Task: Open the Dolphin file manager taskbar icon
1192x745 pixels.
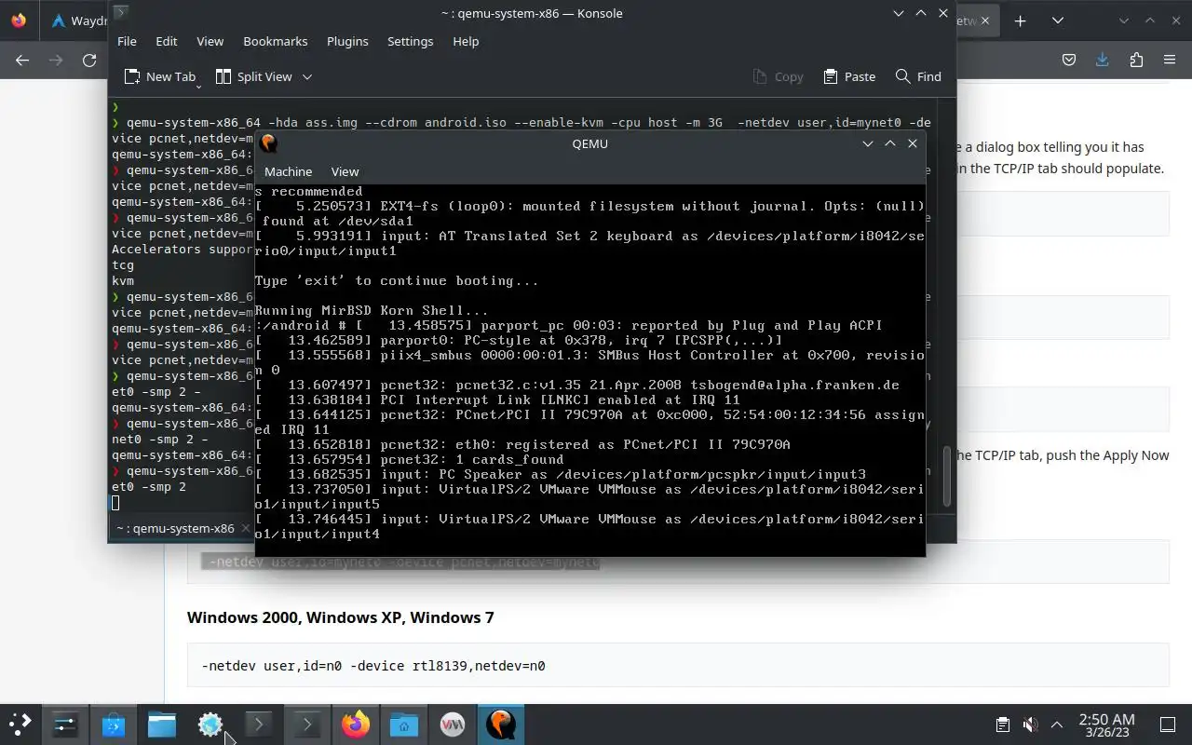Action: point(162,724)
